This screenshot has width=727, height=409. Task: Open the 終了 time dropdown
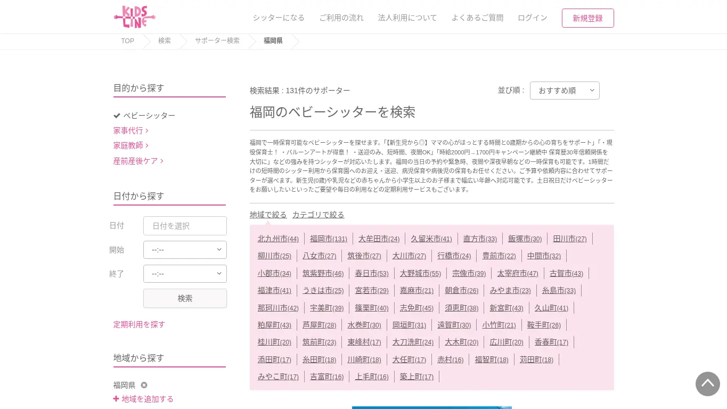185,274
